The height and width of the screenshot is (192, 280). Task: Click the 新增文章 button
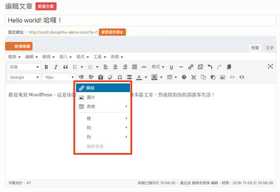(46, 6)
